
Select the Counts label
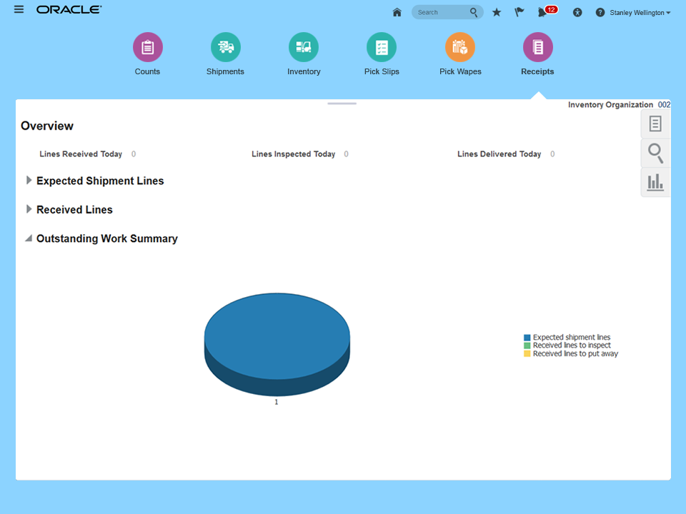click(147, 71)
